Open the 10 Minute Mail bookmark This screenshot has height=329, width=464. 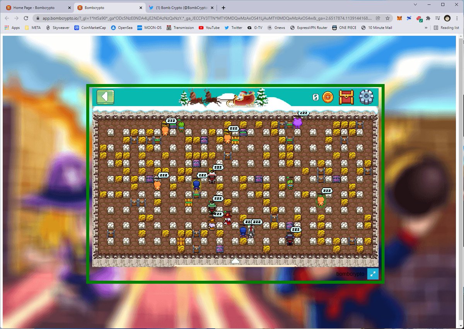[x=377, y=28]
